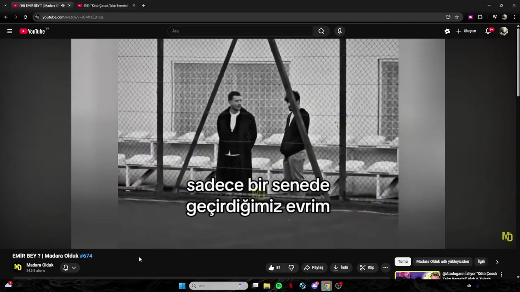Viewport: 520px width, 292px height.
Task: Open a new browser tab
Action: click(x=143, y=6)
